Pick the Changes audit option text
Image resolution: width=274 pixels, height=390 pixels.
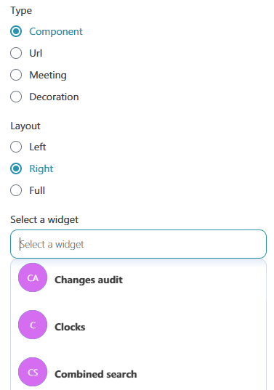(x=89, y=280)
